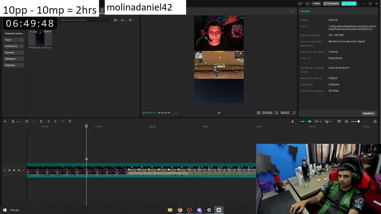The height and width of the screenshot is (214, 381).
Task: Zoom in the timeline with plus icon
Action: click(375, 121)
